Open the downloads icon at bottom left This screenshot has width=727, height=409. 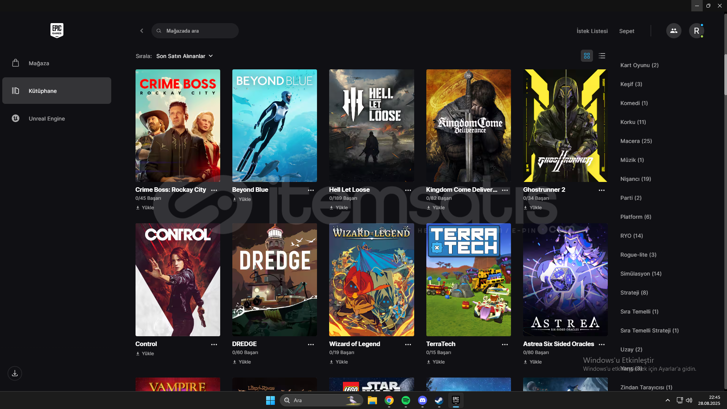click(x=15, y=373)
